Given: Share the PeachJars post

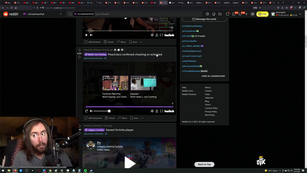Looking at the screenshot, I should 122,118.
